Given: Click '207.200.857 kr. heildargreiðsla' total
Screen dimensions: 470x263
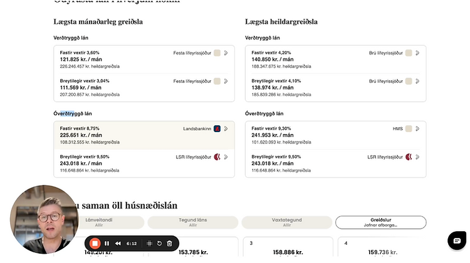Looking at the screenshot, I should [90, 95].
